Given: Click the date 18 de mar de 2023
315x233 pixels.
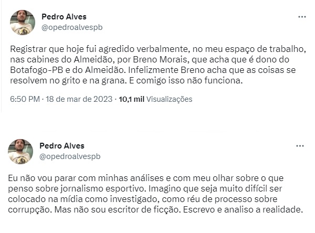Looking at the screenshot, I should point(79,99).
